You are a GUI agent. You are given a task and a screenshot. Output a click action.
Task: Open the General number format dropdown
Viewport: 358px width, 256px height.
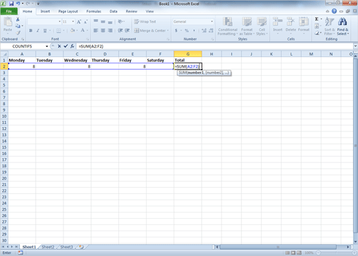211,21
